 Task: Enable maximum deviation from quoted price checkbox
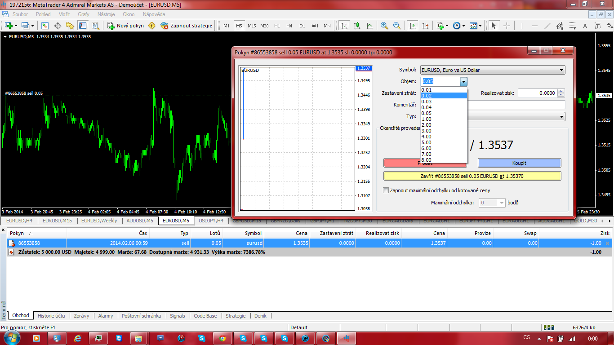(386, 190)
